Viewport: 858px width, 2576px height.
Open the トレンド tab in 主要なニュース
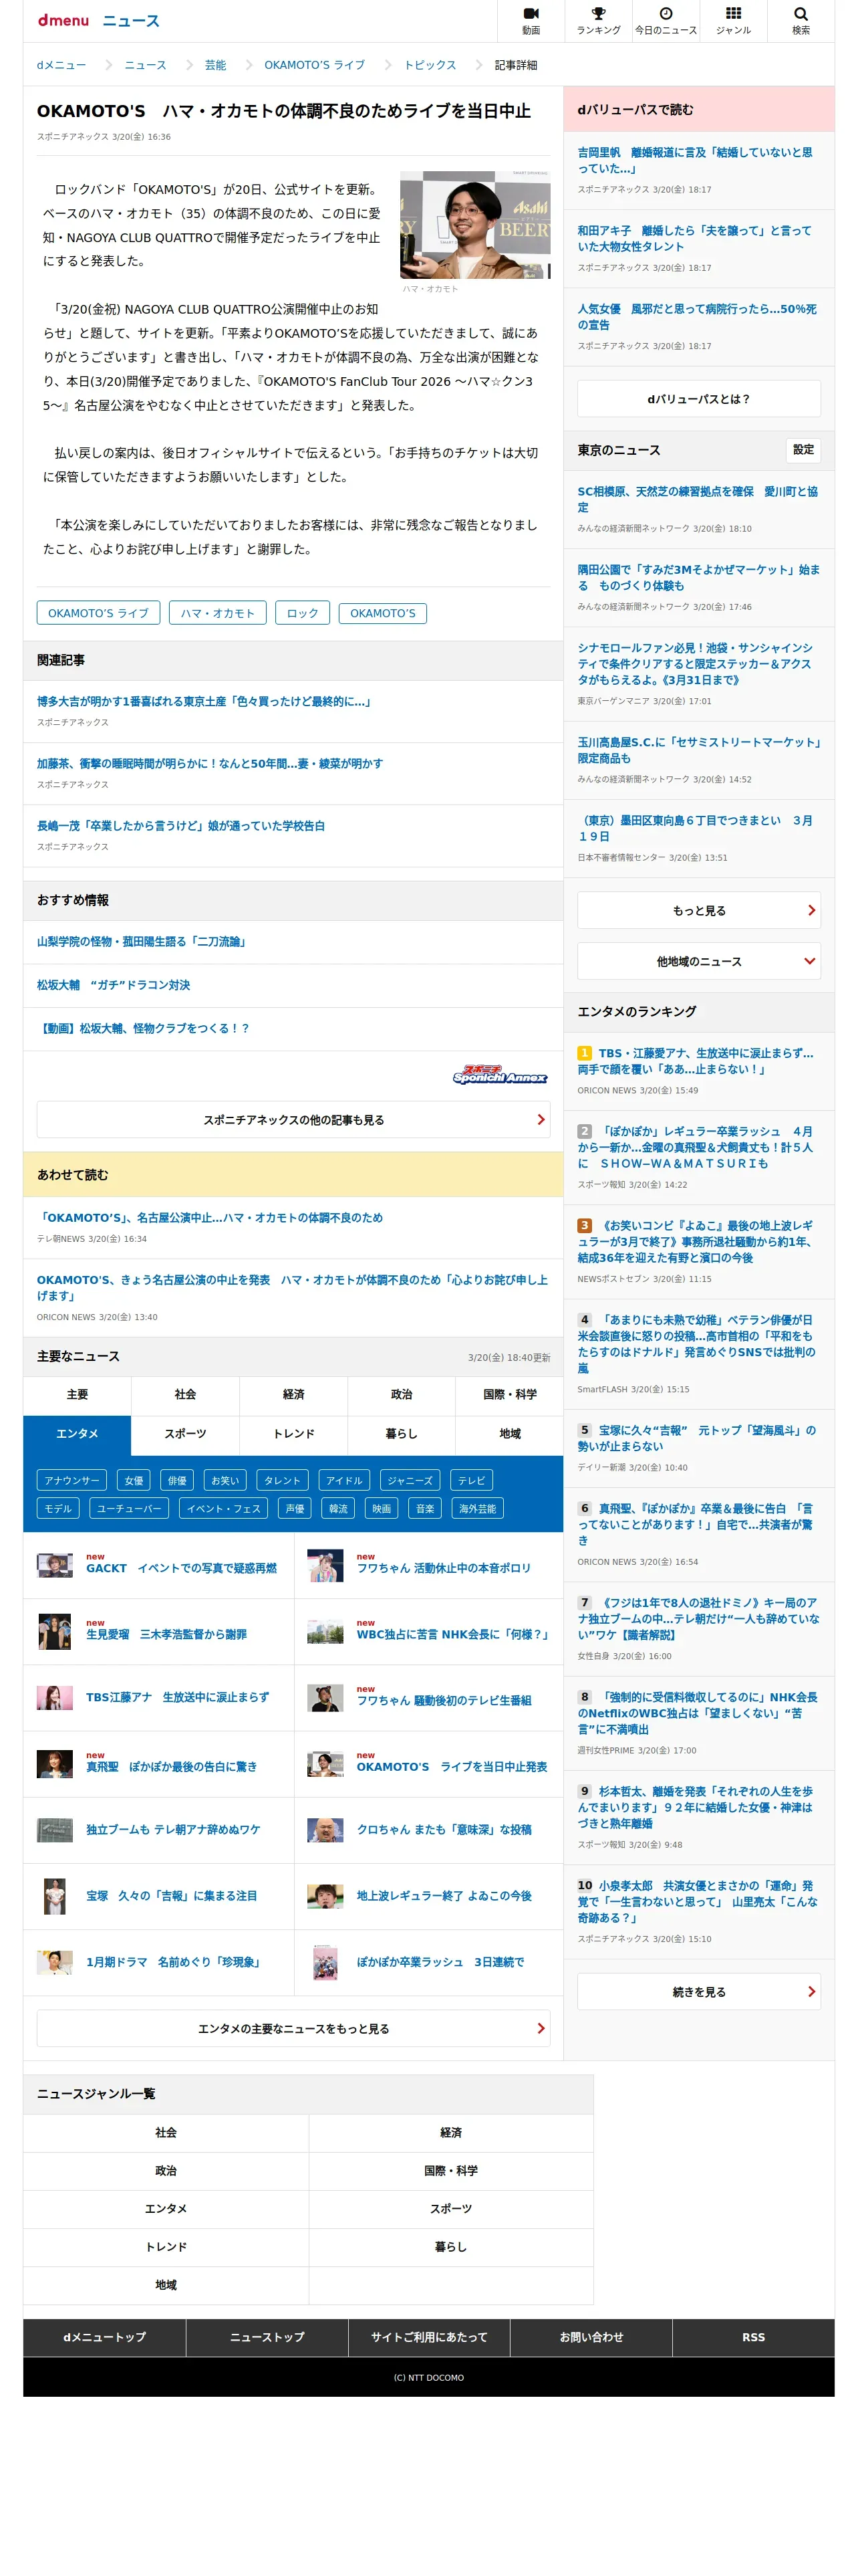(293, 1434)
